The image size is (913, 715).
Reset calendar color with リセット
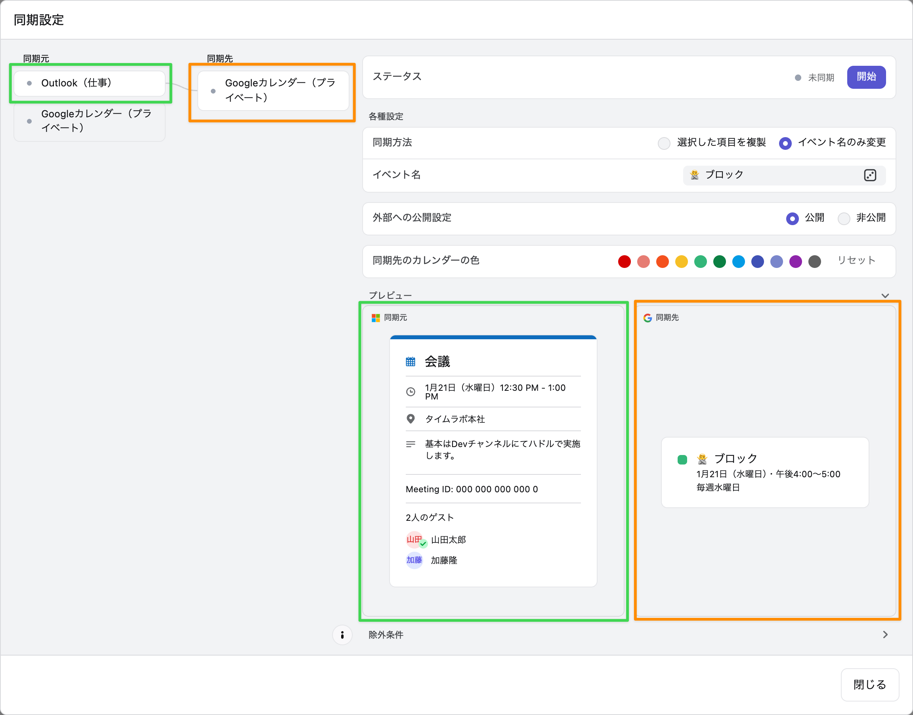point(856,260)
